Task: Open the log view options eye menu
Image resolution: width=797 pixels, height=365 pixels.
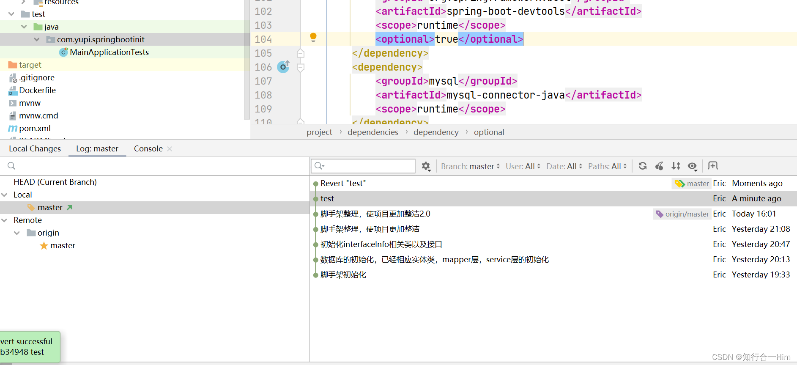Action: [x=692, y=166]
